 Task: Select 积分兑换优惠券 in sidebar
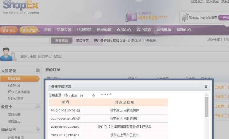tap(19, 92)
